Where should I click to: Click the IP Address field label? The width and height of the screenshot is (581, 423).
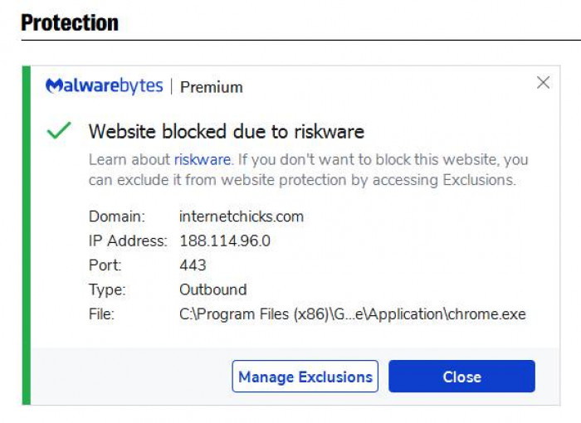click(x=127, y=241)
